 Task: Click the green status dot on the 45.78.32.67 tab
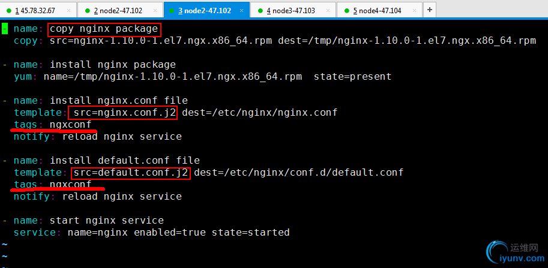coord(9,11)
